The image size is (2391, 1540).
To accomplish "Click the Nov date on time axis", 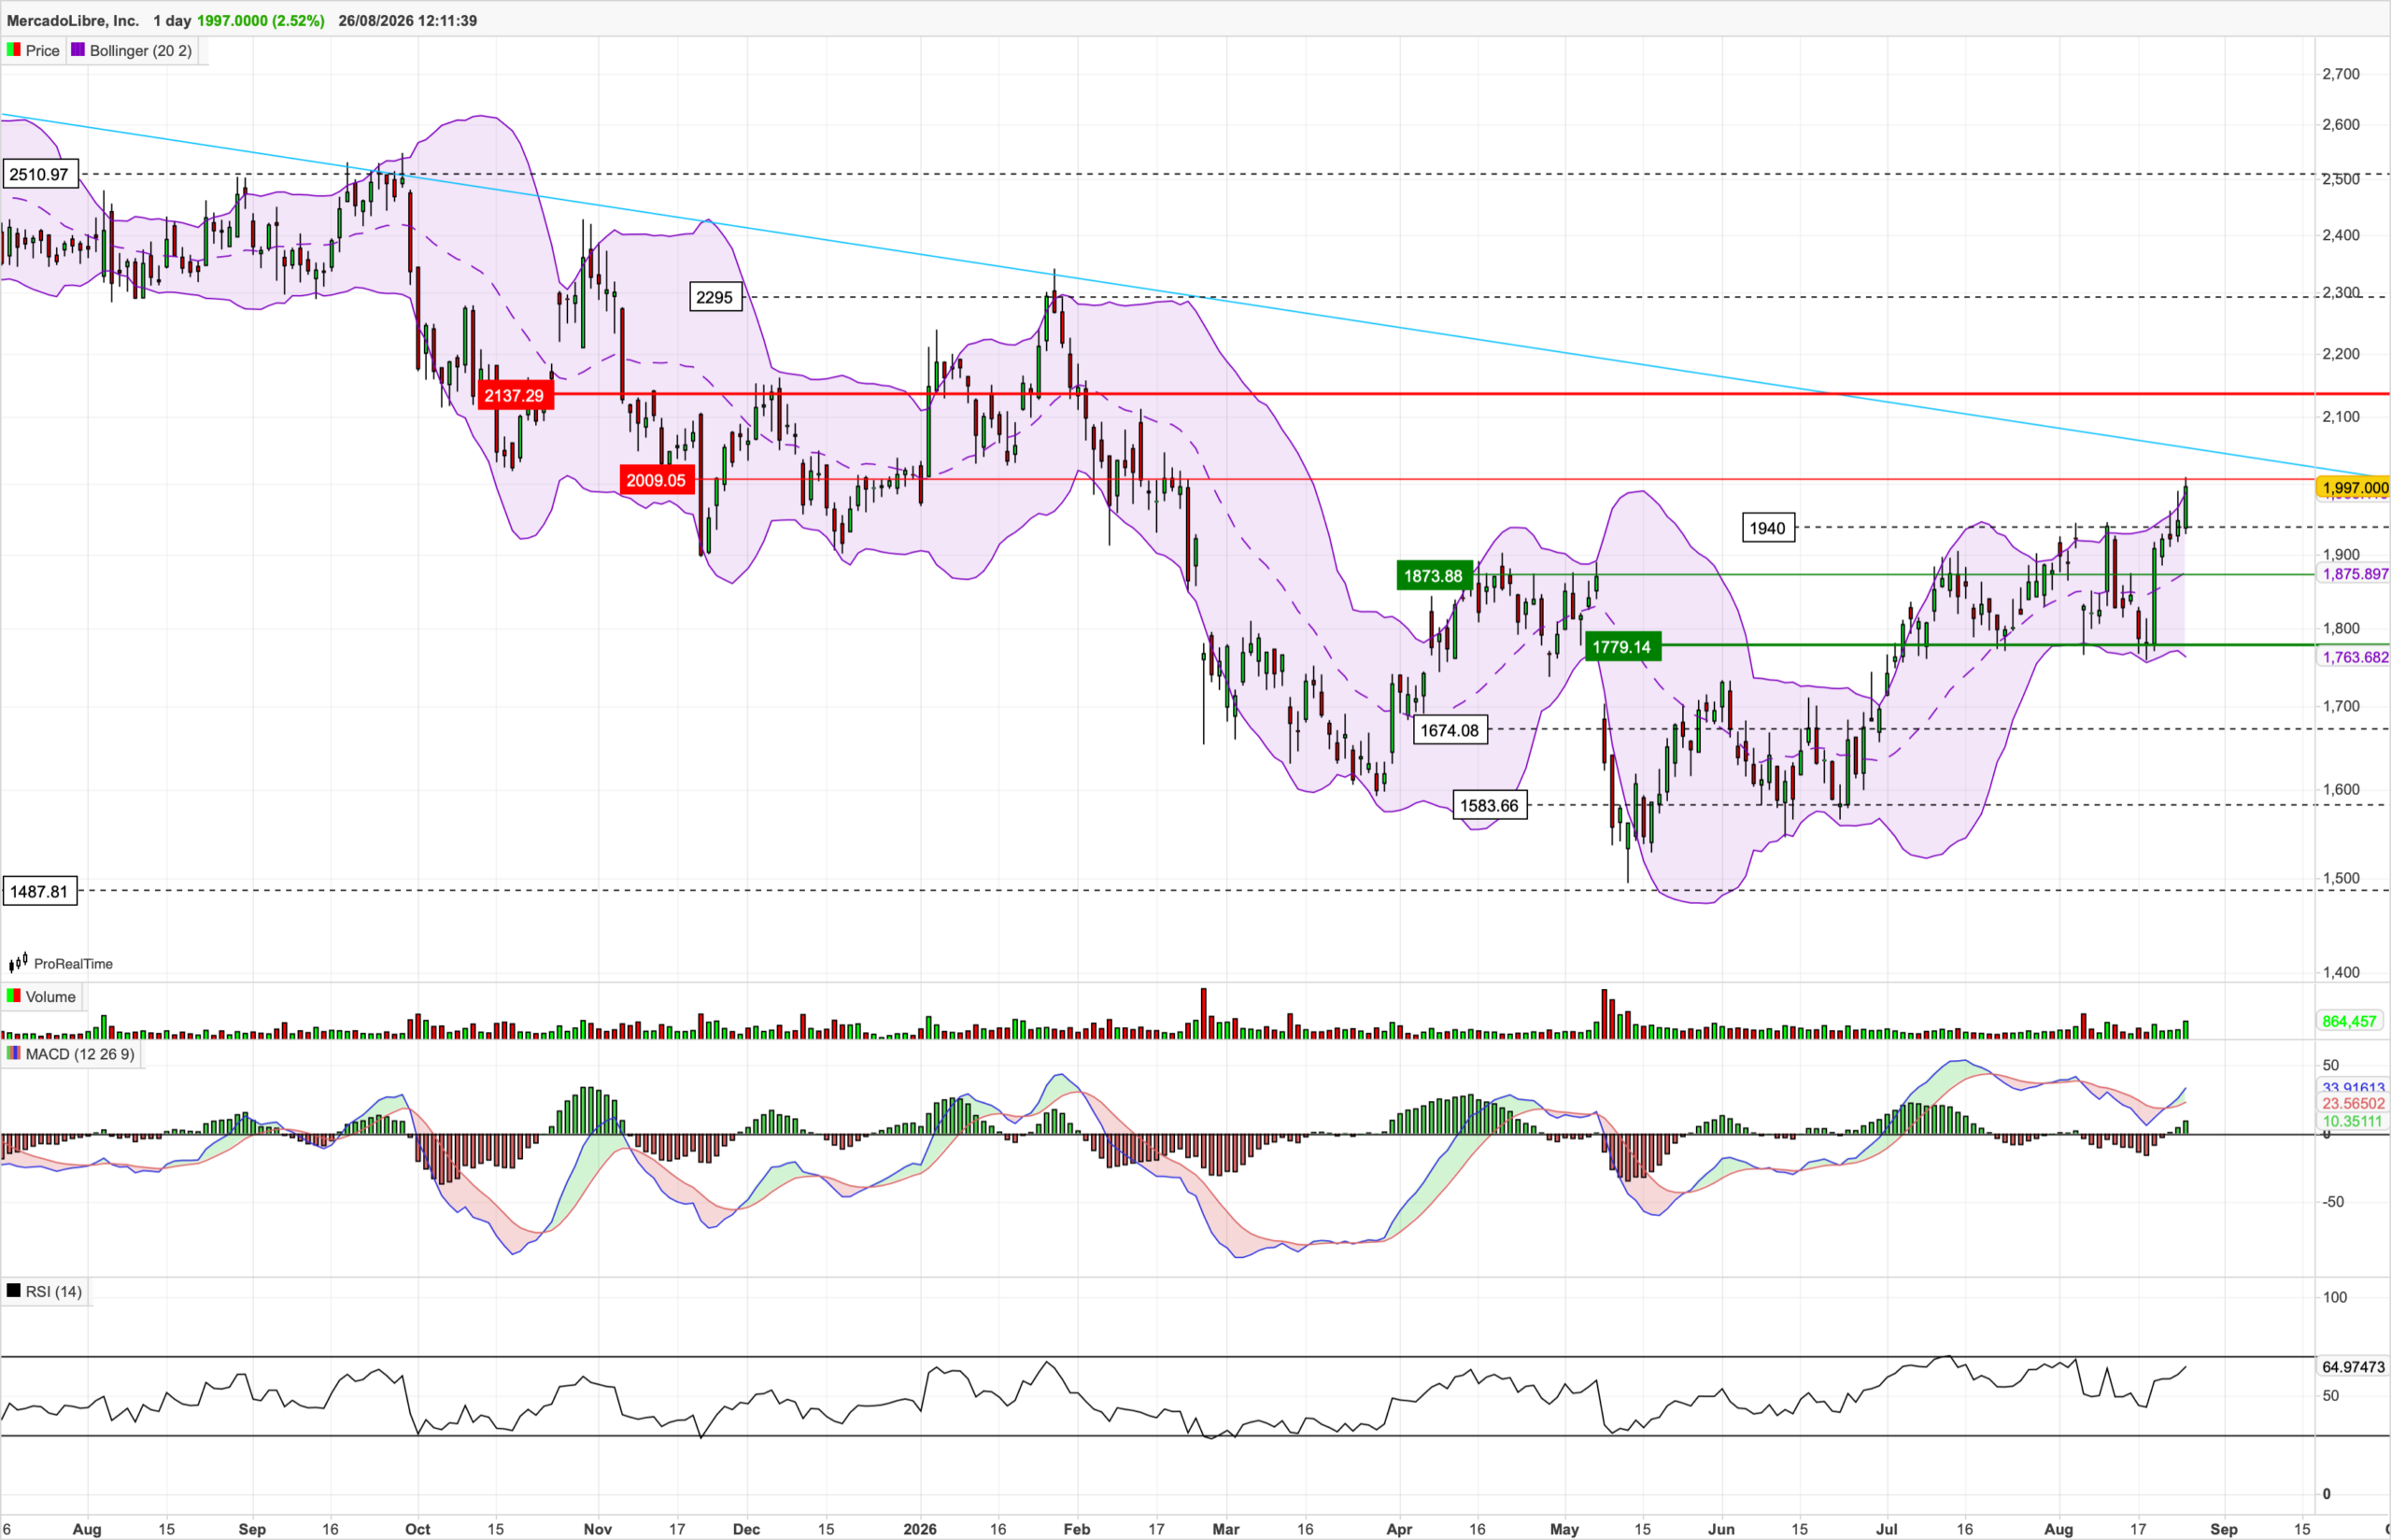I will point(598,1529).
